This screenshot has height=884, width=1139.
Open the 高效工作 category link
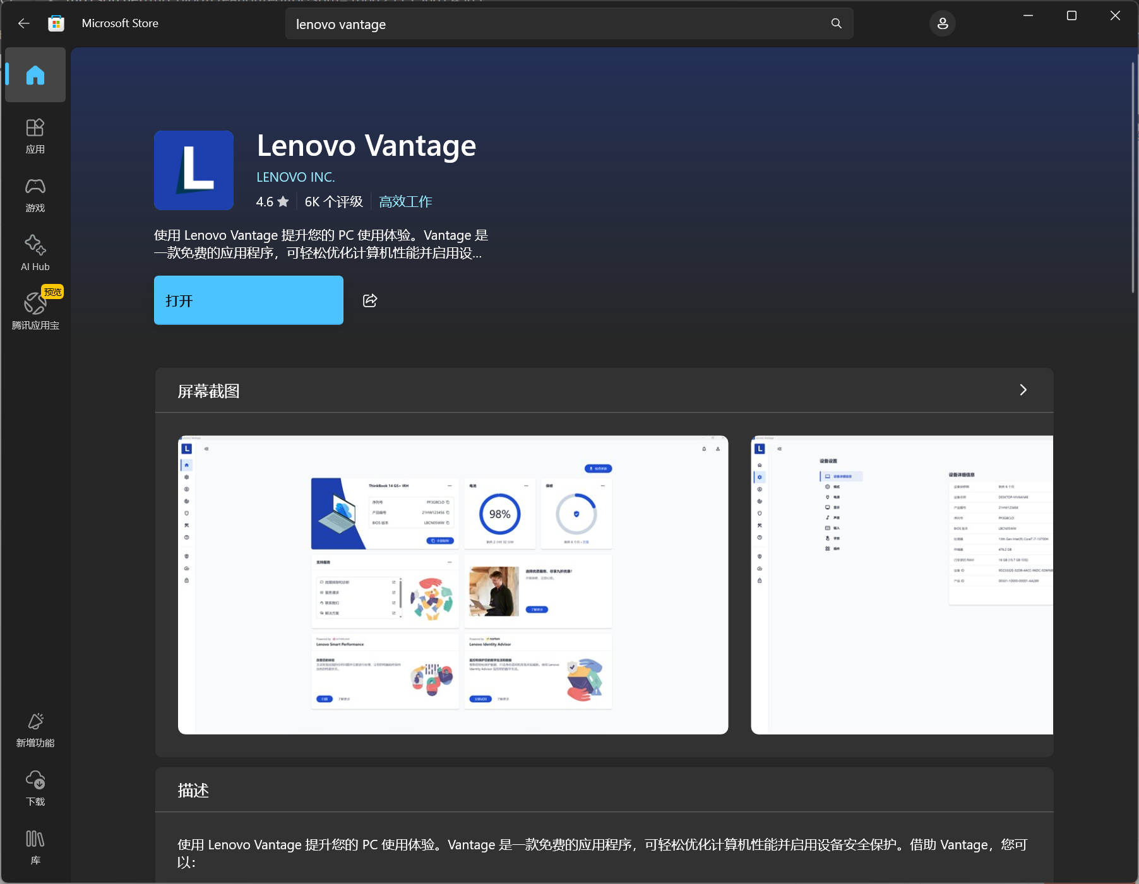click(405, 201)
